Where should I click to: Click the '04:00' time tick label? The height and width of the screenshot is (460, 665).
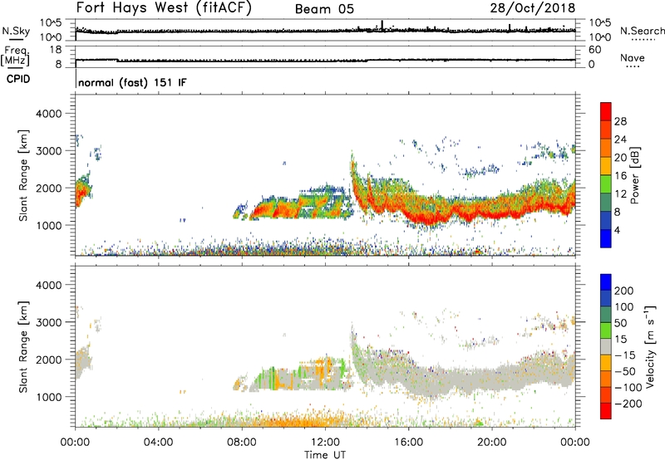tap(158, 443)
